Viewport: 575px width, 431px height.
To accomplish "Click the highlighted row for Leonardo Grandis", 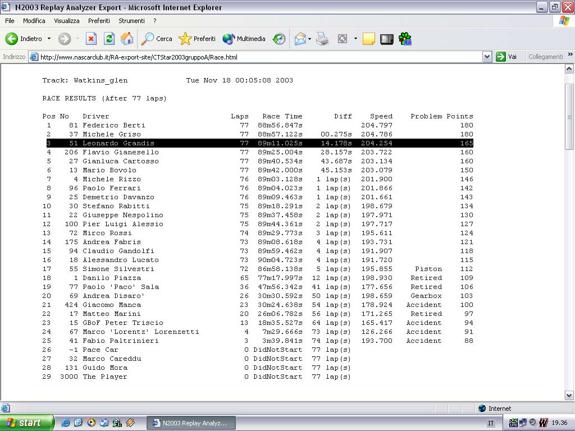I will [x=259, y=143].
